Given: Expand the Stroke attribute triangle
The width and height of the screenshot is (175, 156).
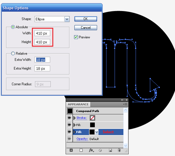Looking at the screenshot, I should pos(74,118).
